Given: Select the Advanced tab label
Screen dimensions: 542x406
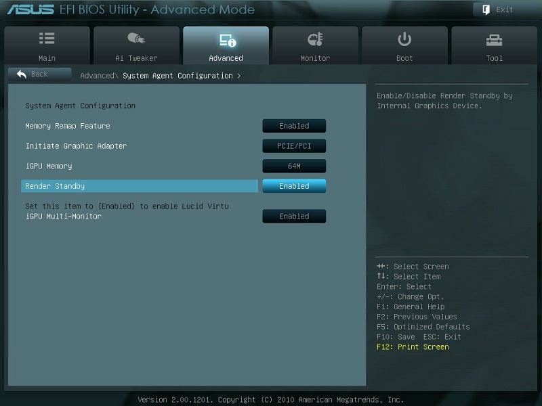Looking at the screenshot, I should [x=226, y=58].
